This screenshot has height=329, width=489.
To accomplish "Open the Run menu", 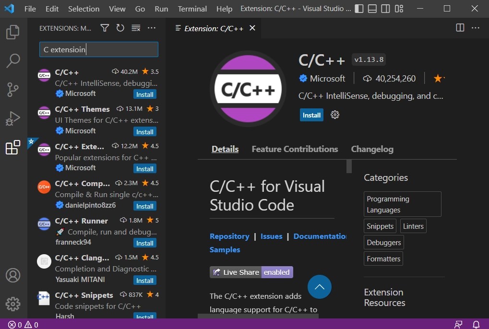I will [x=161, y=9].
